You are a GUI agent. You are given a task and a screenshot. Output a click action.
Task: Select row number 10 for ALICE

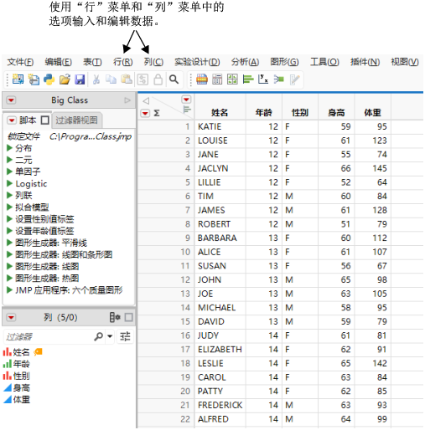point(185,252)
